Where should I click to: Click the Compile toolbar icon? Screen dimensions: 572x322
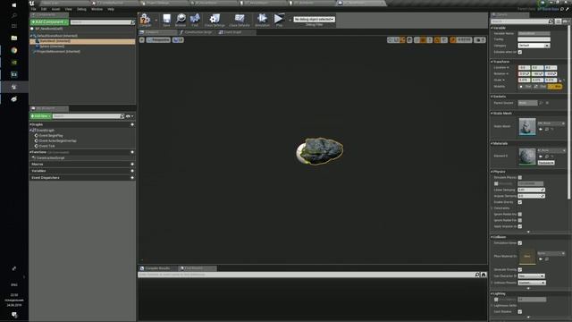point(145,20)
